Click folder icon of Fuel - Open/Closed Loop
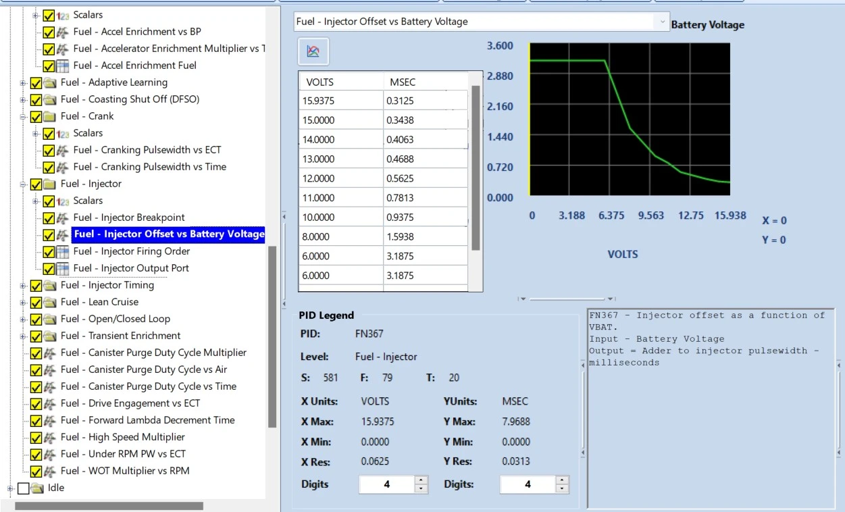Screen dimensions: 845x512 (51, 319)
